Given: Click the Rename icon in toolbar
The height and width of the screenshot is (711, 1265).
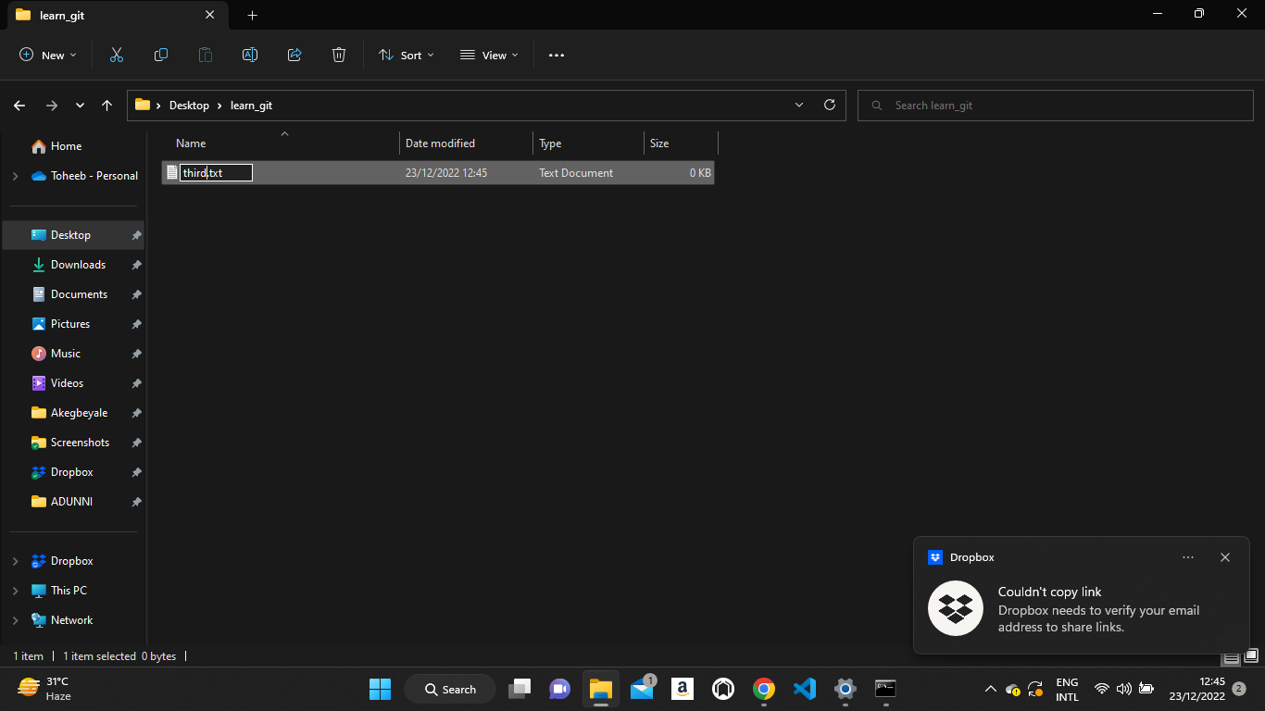Looking at the screenshot, I should [x=250, y=56].
